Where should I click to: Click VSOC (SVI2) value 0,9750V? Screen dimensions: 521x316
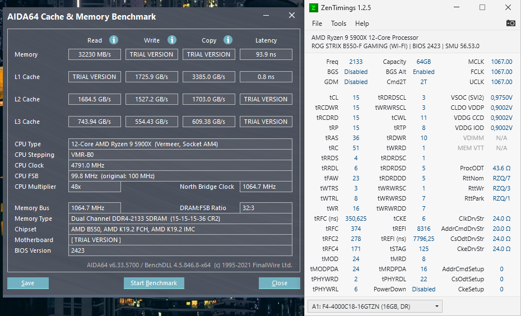click(x=501, y=97)
